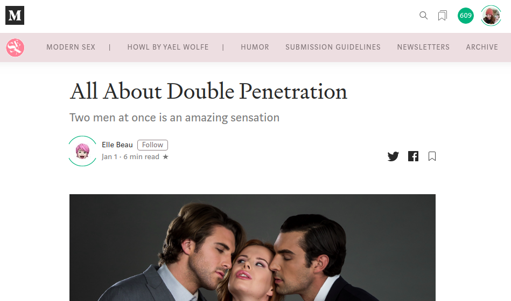Click the member-only star icon
The image size is (511, 301).
pos(165,156)
